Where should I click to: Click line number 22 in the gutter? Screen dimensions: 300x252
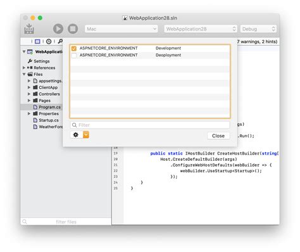[116, 171]
